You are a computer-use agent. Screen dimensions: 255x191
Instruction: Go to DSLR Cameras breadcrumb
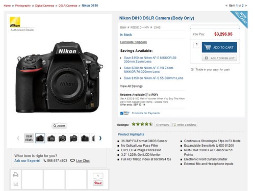tap(68, 6)
